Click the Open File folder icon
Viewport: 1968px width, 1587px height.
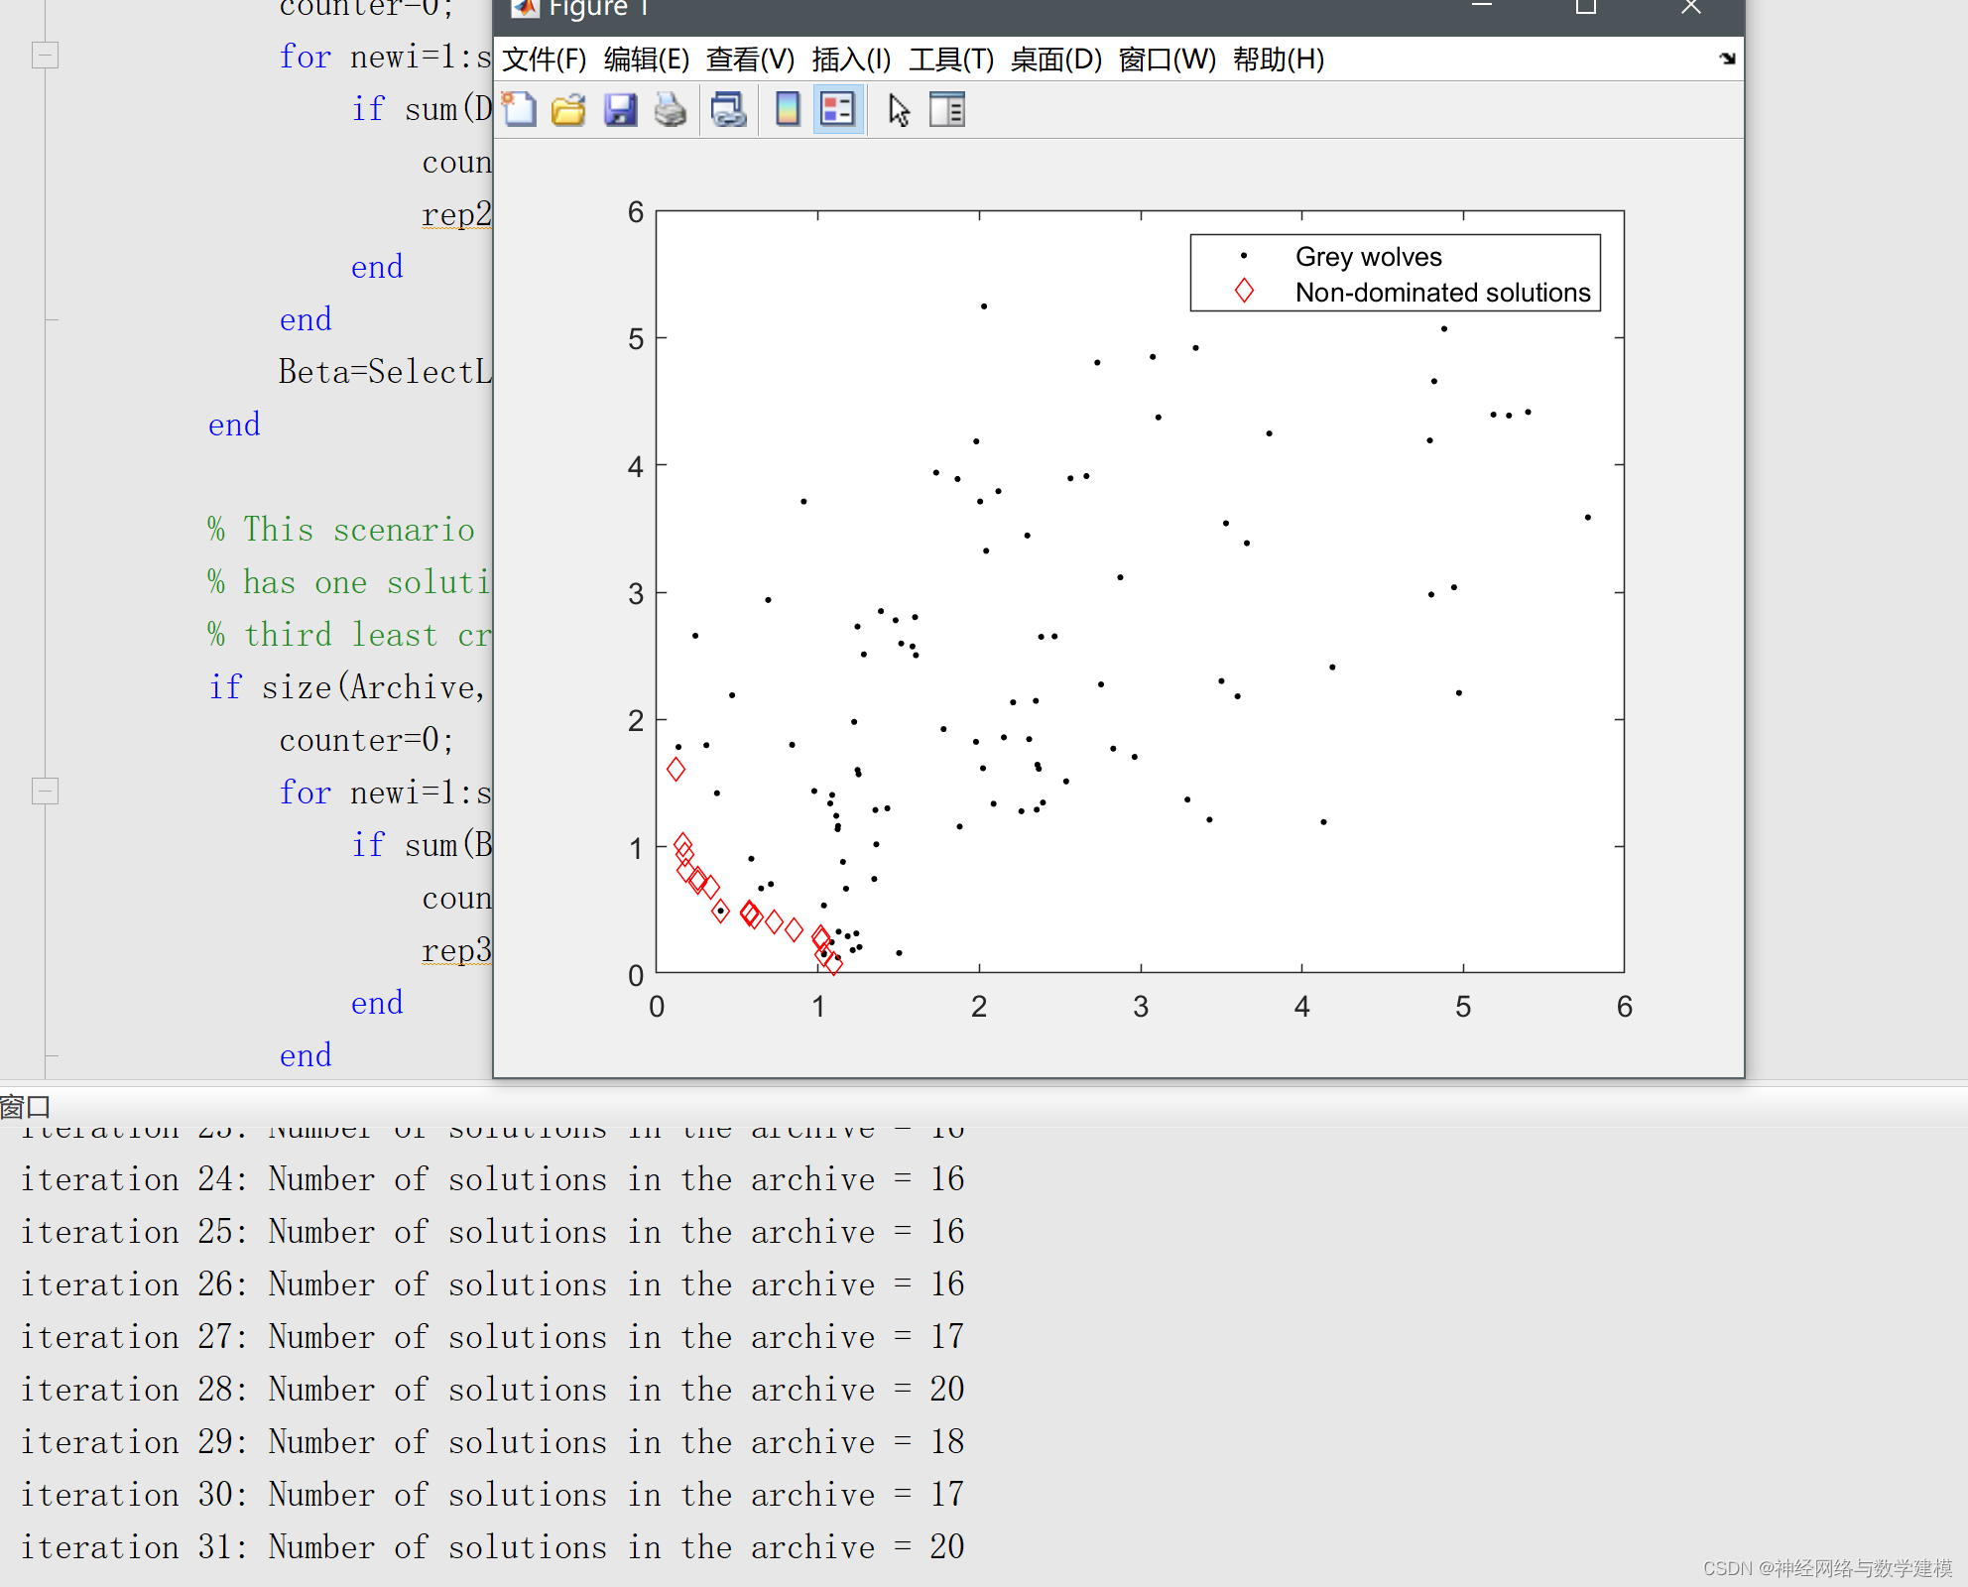(568, 109)
